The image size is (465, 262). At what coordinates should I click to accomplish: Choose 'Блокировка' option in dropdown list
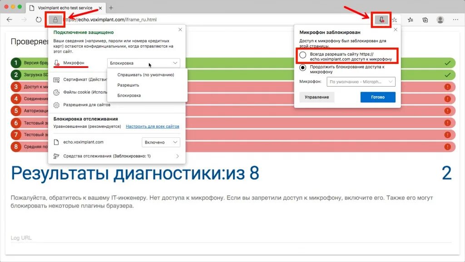coord(129,95)
